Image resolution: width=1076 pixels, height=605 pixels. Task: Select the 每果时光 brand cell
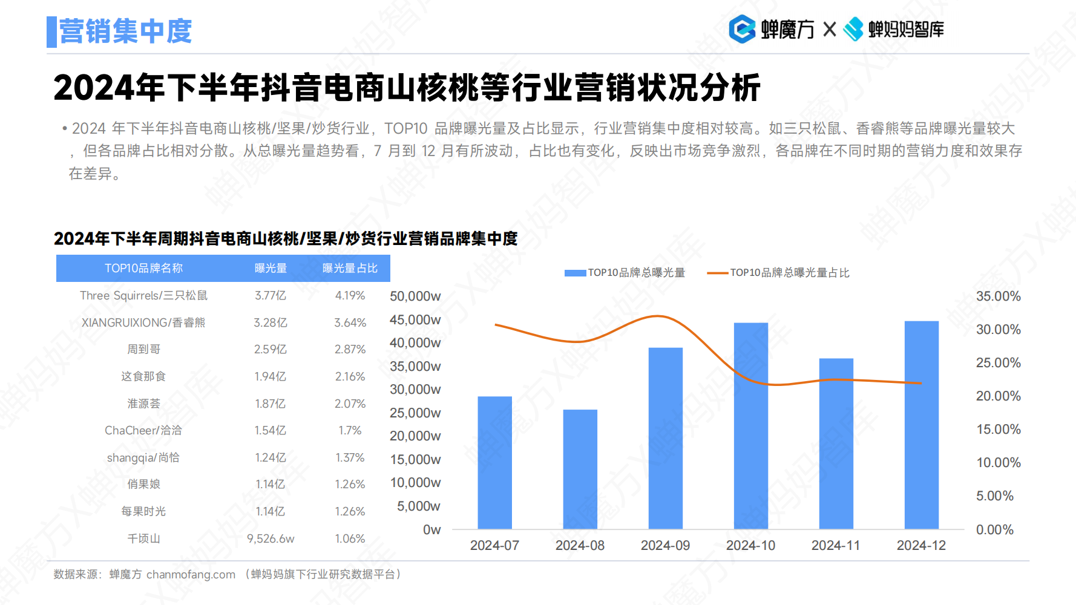[143, 511]
